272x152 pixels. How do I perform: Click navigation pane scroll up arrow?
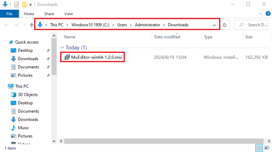click(x=54, y=36)
